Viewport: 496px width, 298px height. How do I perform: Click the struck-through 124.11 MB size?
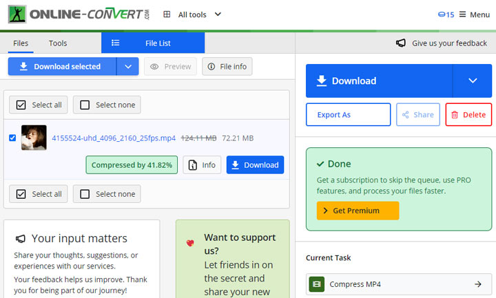198,138
